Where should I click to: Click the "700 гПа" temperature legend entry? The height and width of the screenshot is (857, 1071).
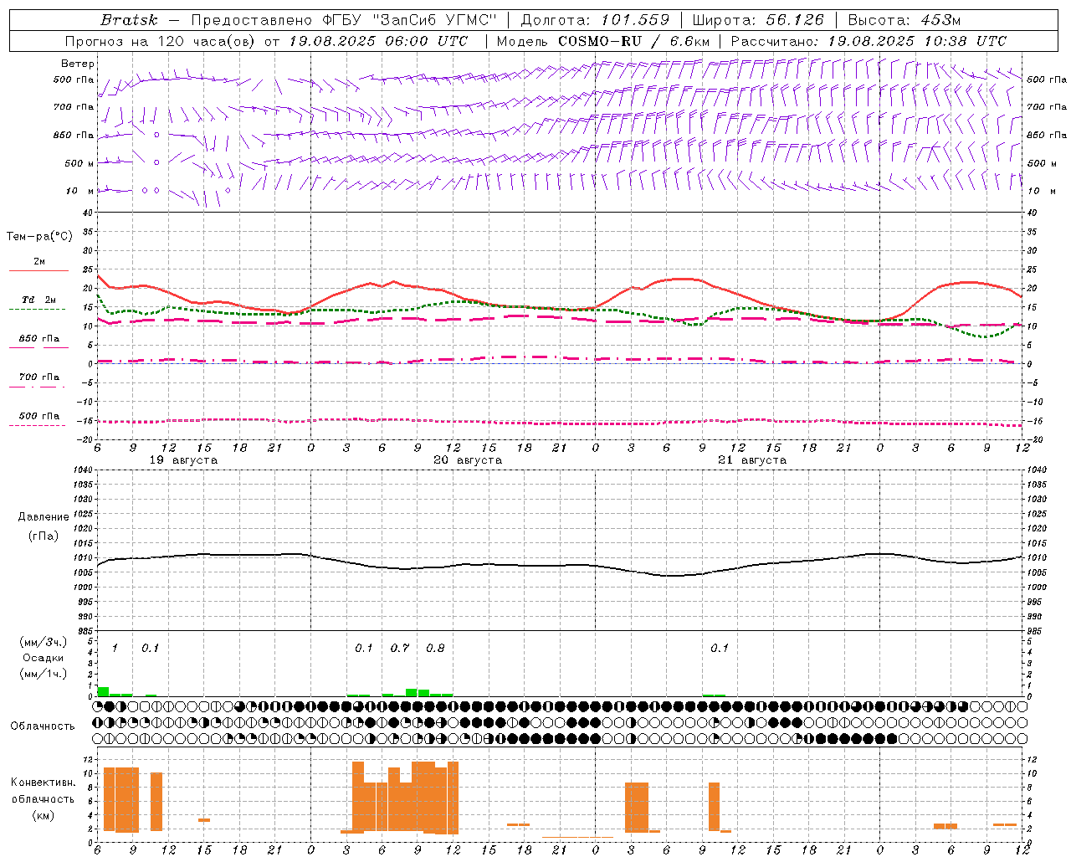pyautogui.click(x=39, y=377)
